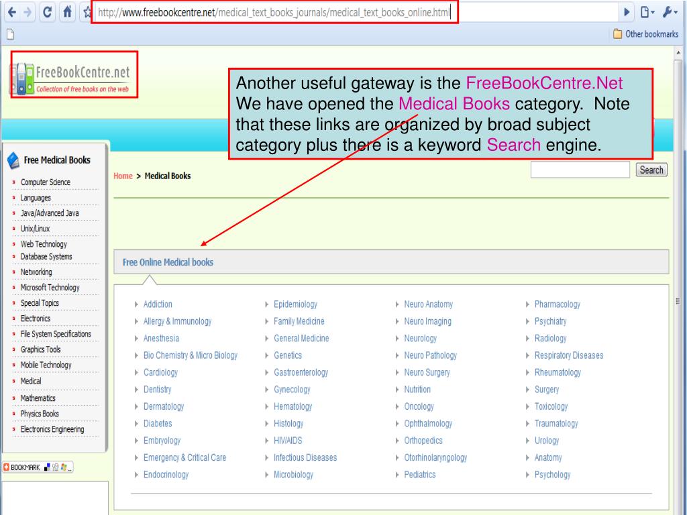Open the Cardiology books link
The width and height of the screenshot is (687, 515).
(x=160, y=372)
